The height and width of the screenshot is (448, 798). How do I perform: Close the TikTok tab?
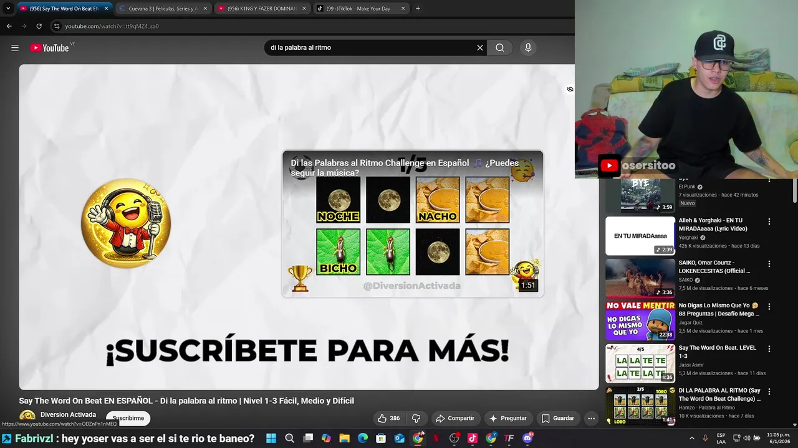tap(403, 9)
